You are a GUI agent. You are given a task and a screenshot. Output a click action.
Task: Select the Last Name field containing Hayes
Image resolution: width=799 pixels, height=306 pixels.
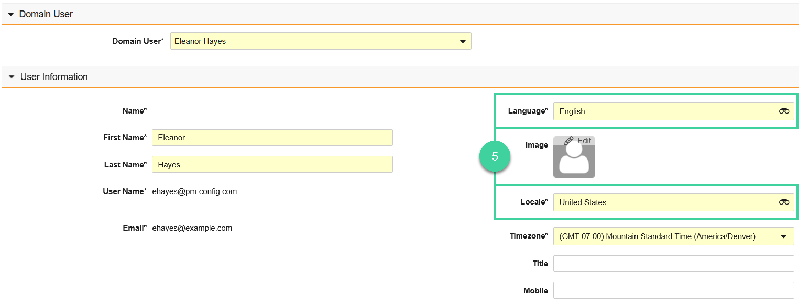(272, 164)
